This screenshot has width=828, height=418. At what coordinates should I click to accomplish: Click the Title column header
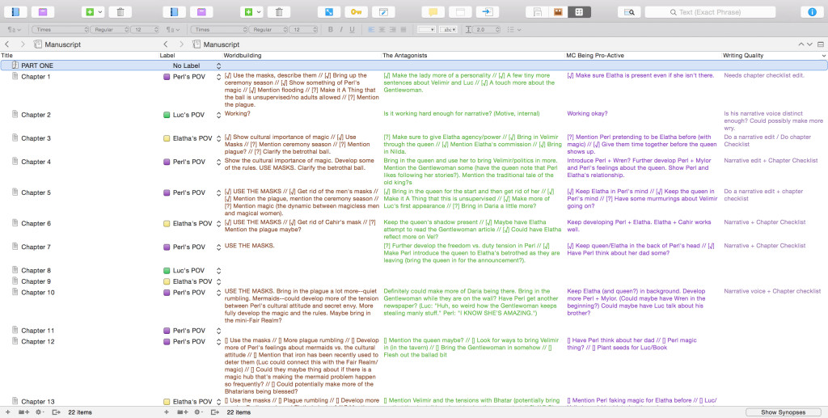click(79, 56)
